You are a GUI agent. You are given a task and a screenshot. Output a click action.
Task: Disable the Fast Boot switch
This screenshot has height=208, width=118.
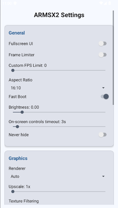pyautogui.click(x=104, y=97)
